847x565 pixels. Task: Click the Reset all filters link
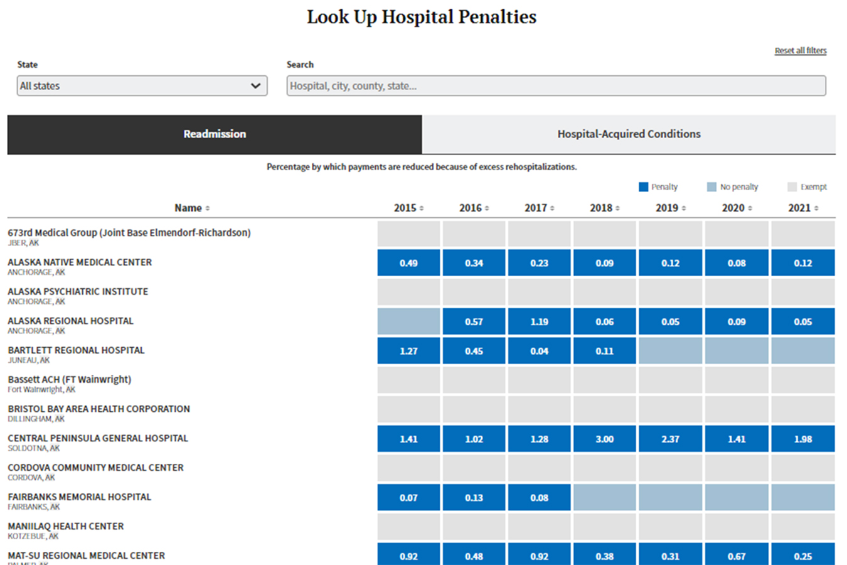pyautogui.click(x=800, y=51)
